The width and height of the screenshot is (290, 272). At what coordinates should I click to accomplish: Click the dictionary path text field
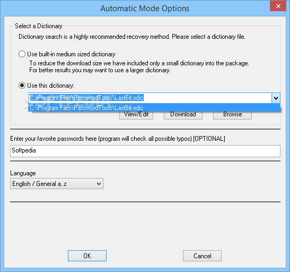click(x=150, y=98)
